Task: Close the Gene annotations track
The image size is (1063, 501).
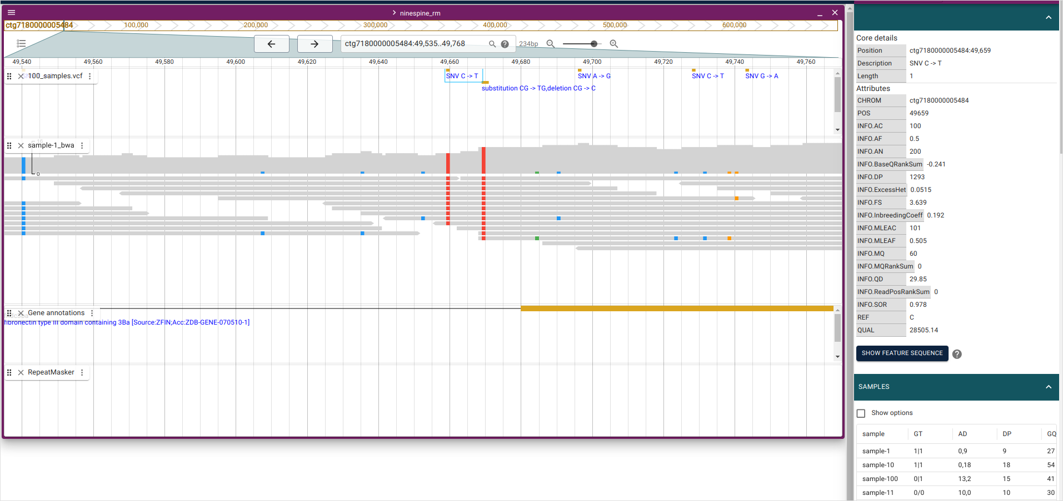Action: click(x=21, y=313)
